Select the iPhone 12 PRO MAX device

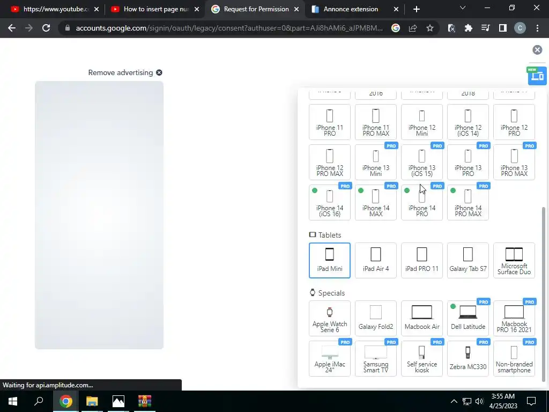(x=330, y=162)
